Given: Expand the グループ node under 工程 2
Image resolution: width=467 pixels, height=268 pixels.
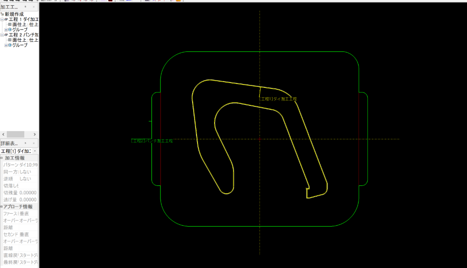Looking at the screenshot, I should (6, 45).
